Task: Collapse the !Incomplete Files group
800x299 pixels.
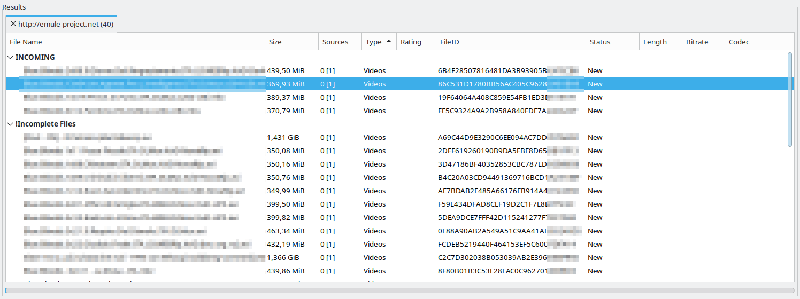Action: (11, 124)
